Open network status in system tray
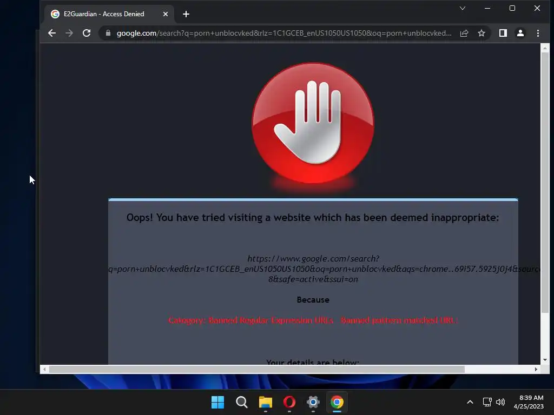 tap(487, 402)
